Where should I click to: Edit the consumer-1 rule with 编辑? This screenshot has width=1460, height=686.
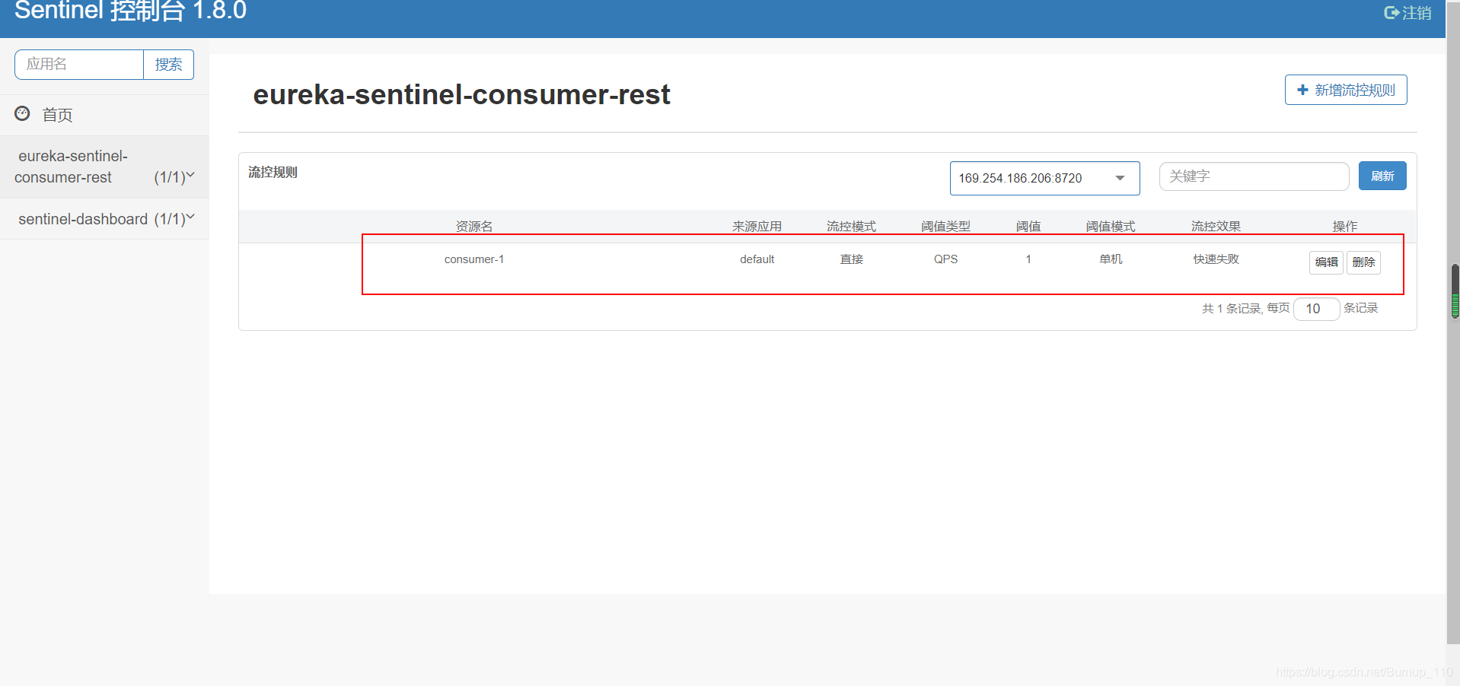1326,262
